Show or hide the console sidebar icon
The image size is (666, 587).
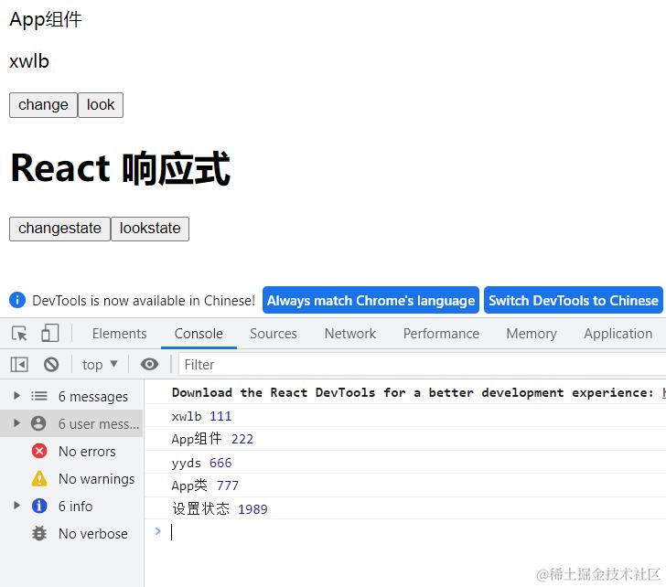point(19,365)
